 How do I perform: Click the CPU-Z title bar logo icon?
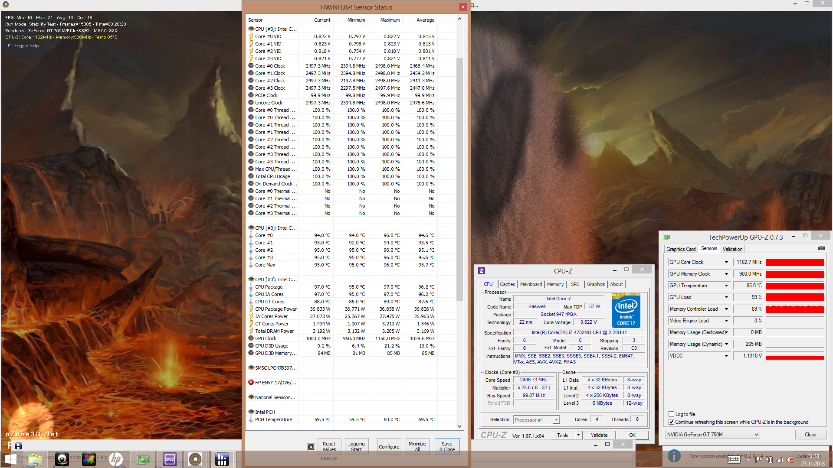coord(481,271)
